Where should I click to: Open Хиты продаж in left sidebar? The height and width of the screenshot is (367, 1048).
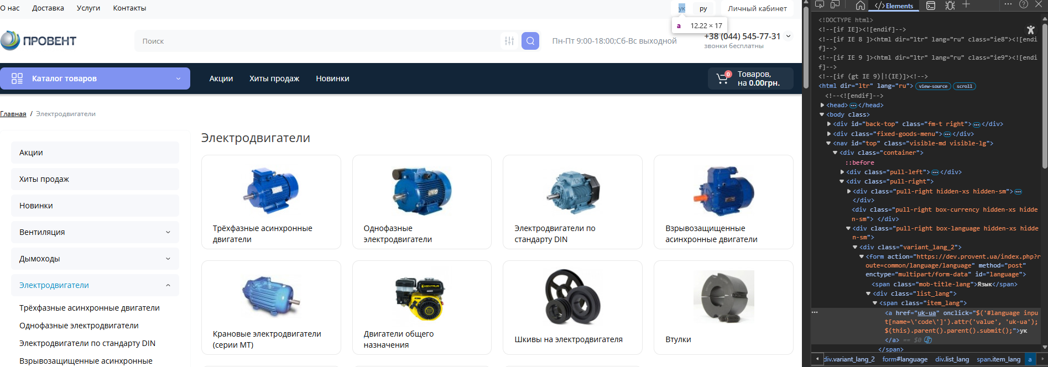(x=95, y=179)
